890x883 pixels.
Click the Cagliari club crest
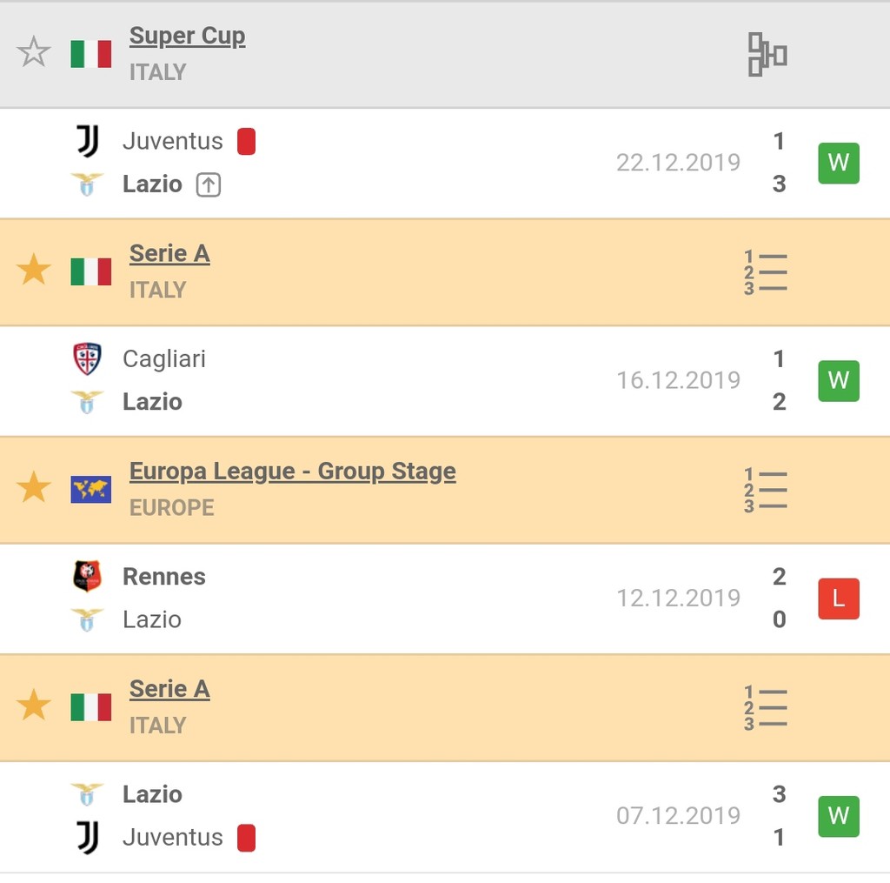(87, 358)
